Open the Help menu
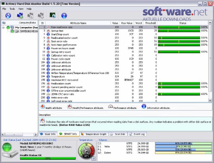This screenshot has width=214, height=163. point(29,9)
